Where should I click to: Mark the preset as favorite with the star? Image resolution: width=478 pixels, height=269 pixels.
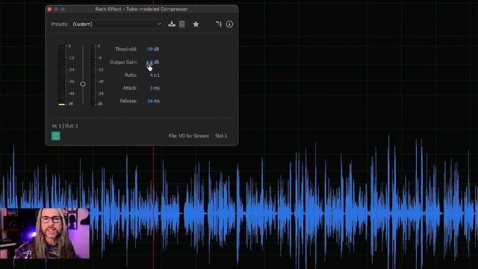pyautogui.click(x=196, y=24)
